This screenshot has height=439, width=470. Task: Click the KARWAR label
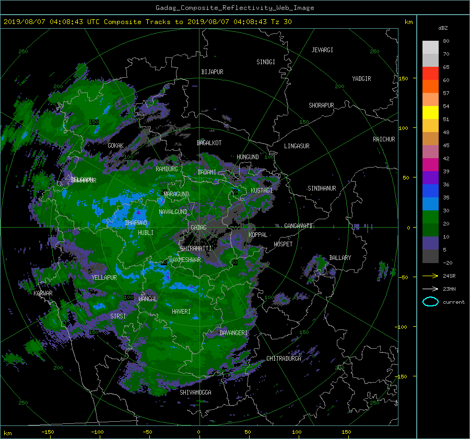click(43, 293)
